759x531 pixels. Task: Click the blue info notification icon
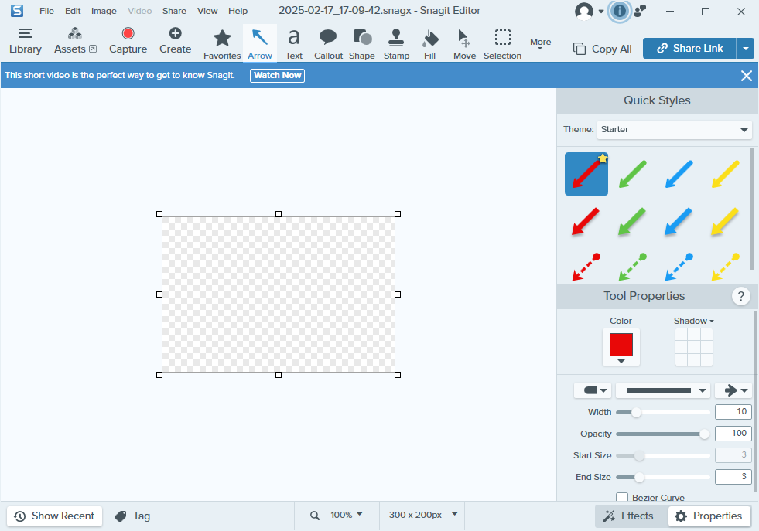619,11
